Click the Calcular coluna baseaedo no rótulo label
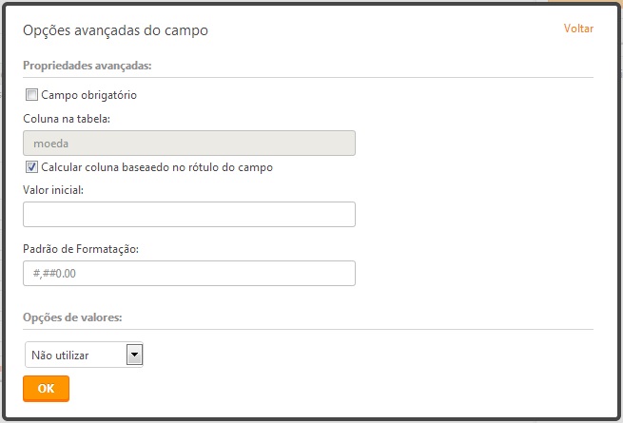 [x=157, y=167]
